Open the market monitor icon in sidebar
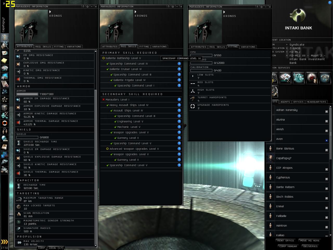Screen dimensions: 333x250 pos(5,76)
